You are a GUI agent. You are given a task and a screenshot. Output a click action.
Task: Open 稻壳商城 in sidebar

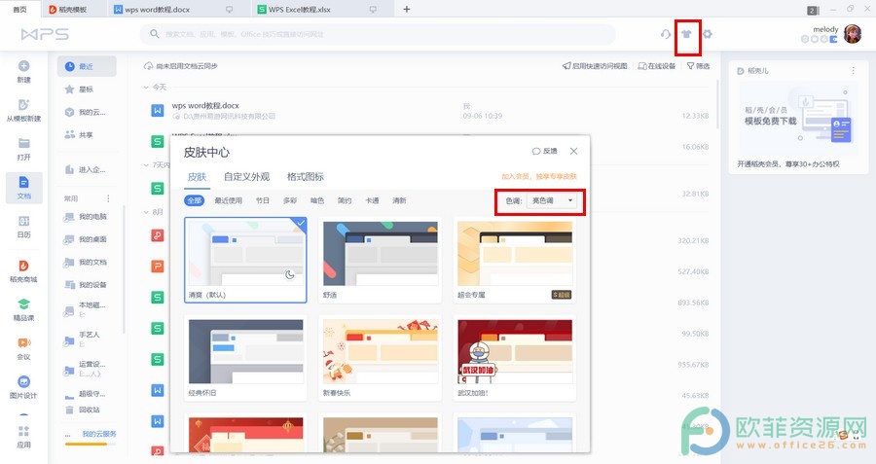23,271
